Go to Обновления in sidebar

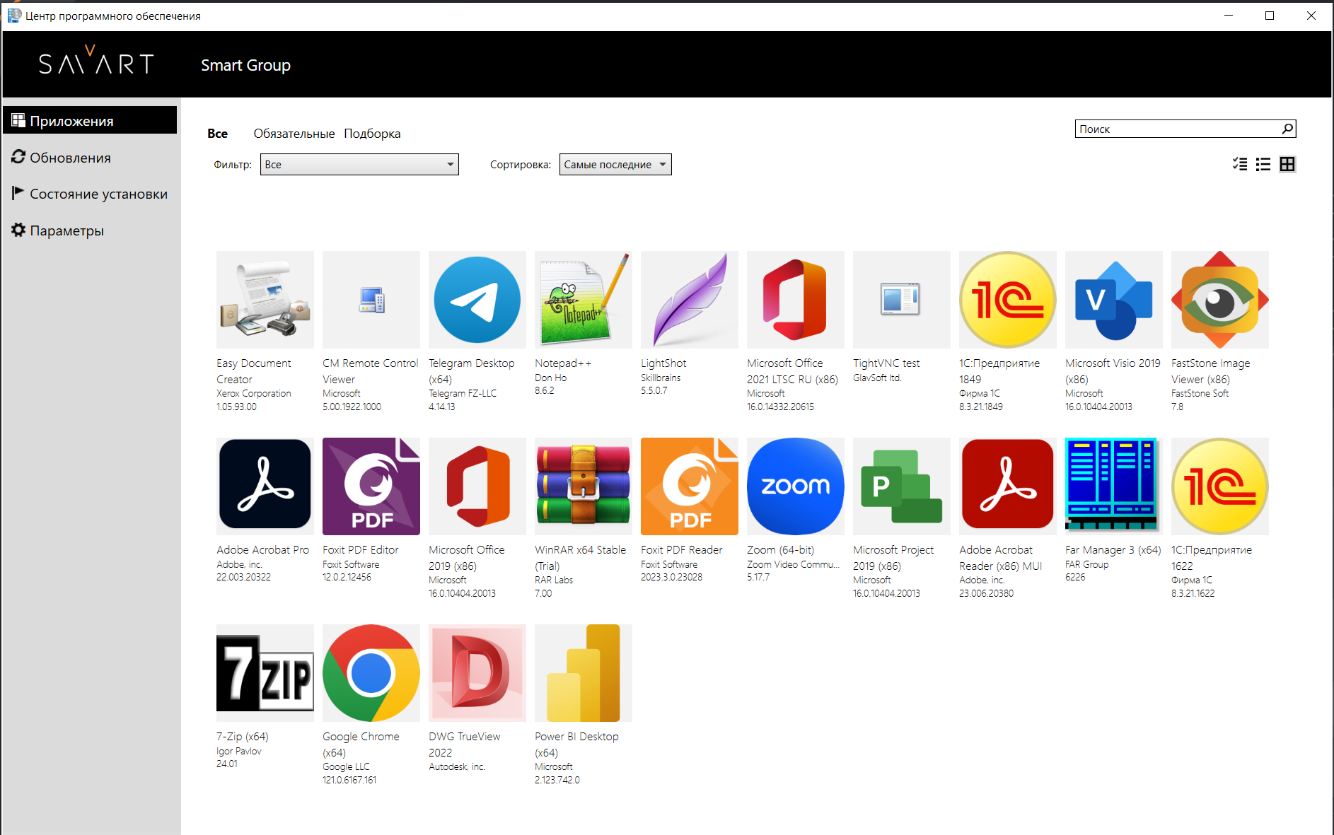click(x=70, y=158)
